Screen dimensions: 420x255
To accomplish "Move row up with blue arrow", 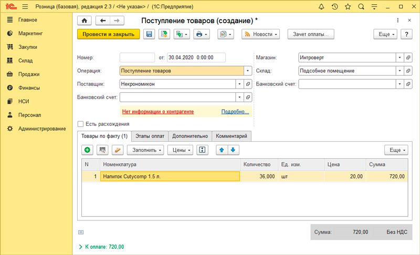I will pos(222,150).
